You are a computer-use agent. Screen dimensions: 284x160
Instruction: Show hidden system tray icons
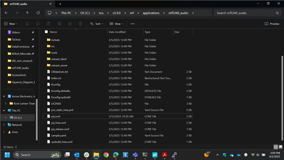217,155
